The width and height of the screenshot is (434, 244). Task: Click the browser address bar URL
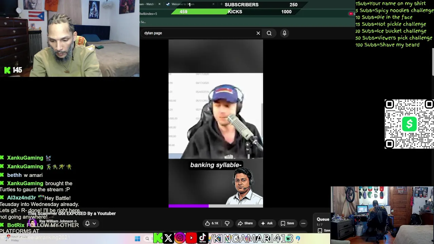148,14
